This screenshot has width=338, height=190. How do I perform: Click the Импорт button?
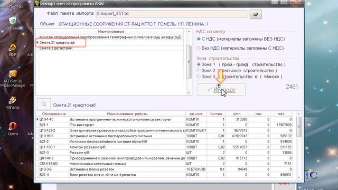coord(221,89)
